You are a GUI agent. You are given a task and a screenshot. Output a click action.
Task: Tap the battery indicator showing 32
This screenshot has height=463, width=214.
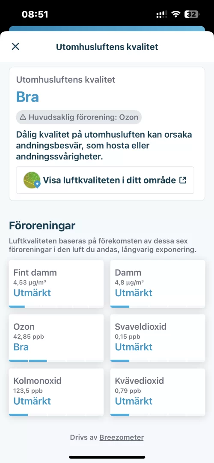[x=192, y=14]
